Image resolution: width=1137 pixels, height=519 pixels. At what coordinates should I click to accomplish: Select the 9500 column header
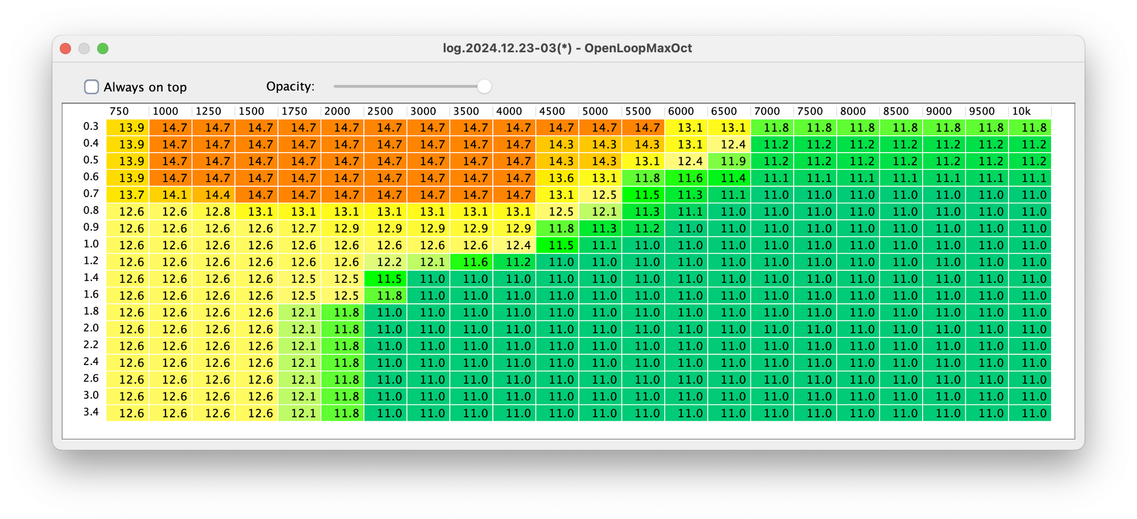(987, 111)
